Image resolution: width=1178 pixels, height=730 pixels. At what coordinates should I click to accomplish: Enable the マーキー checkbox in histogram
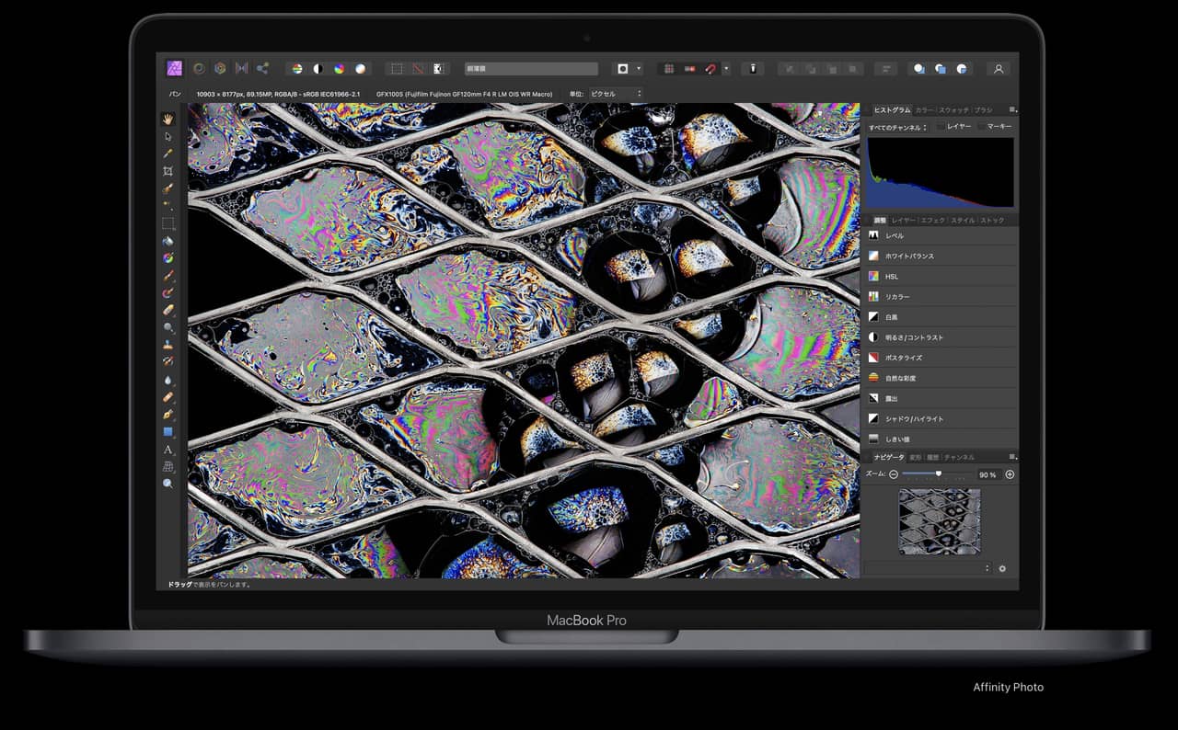point(980,127)
